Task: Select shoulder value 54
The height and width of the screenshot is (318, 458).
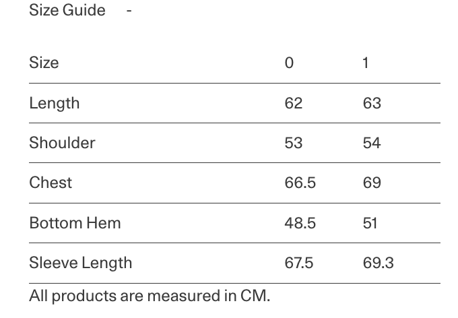Action: (x=372, y=143)
